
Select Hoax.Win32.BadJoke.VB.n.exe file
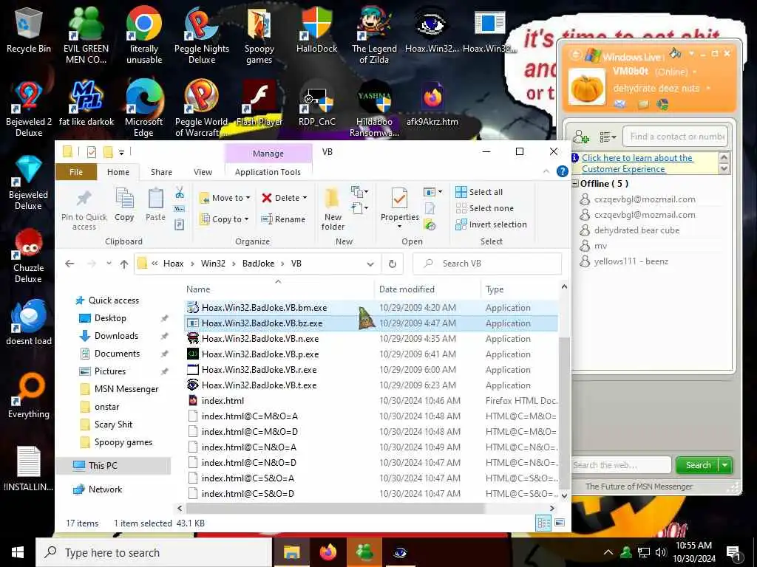[x=372, y=338]
